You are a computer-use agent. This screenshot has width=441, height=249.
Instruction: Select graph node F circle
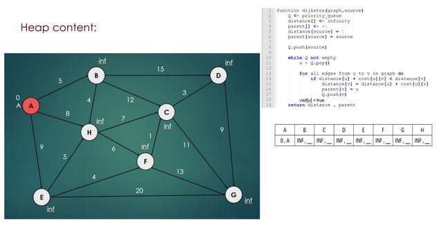pyautogui.click(x=145, y=161)
